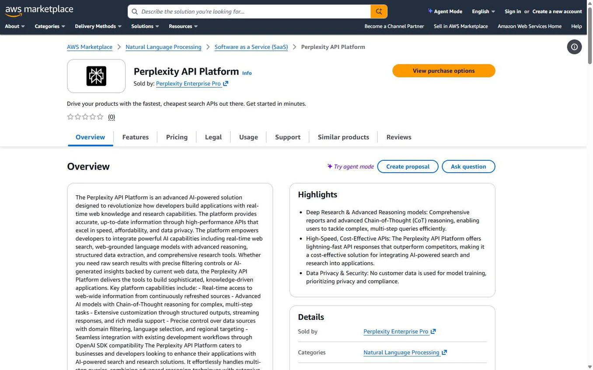Expand the Categories navigation menu

[x=49, y=26]
